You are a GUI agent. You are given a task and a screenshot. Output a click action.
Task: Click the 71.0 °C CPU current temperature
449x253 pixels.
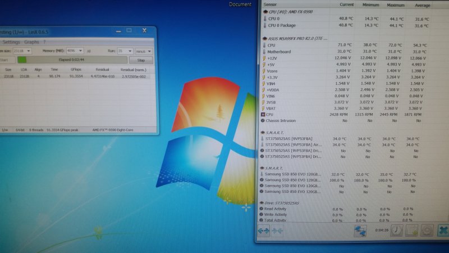tap(345, 45)
